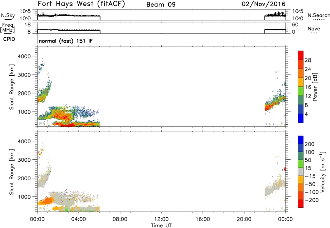Click the 'CPID' label

(x=9, y=39)
